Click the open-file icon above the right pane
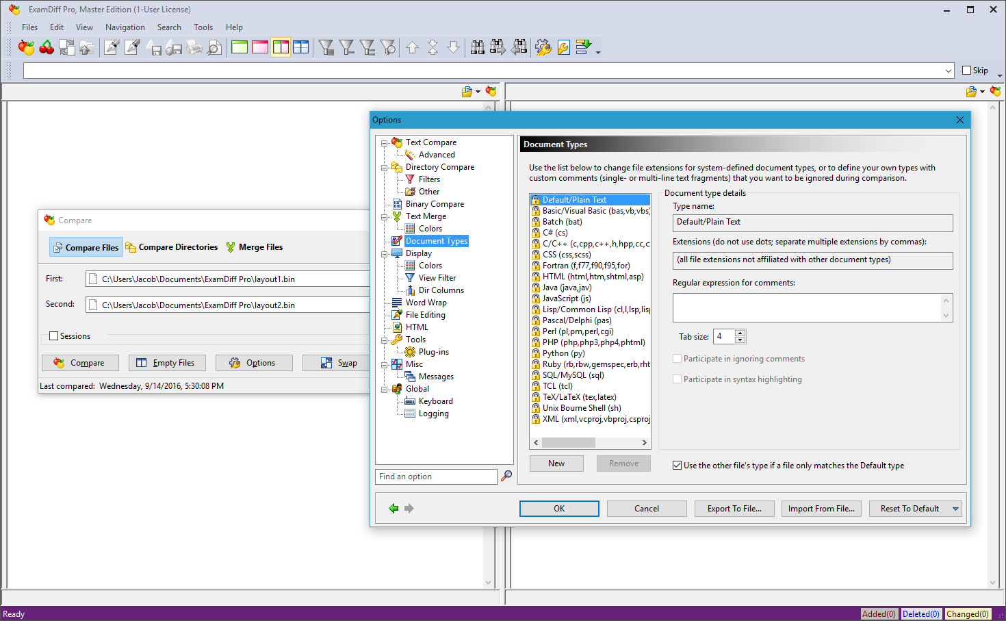The width and height of the screenshot is (1006, 621). pyautogui.click(x=972, y=91)
